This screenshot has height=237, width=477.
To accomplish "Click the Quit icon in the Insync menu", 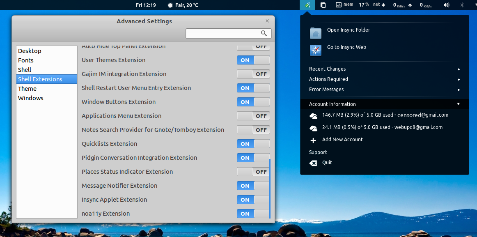I will point(313,162).
